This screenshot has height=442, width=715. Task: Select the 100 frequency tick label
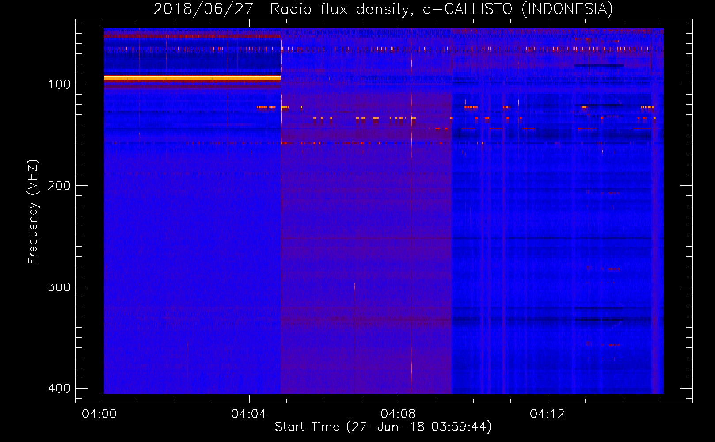coord(60,84)
